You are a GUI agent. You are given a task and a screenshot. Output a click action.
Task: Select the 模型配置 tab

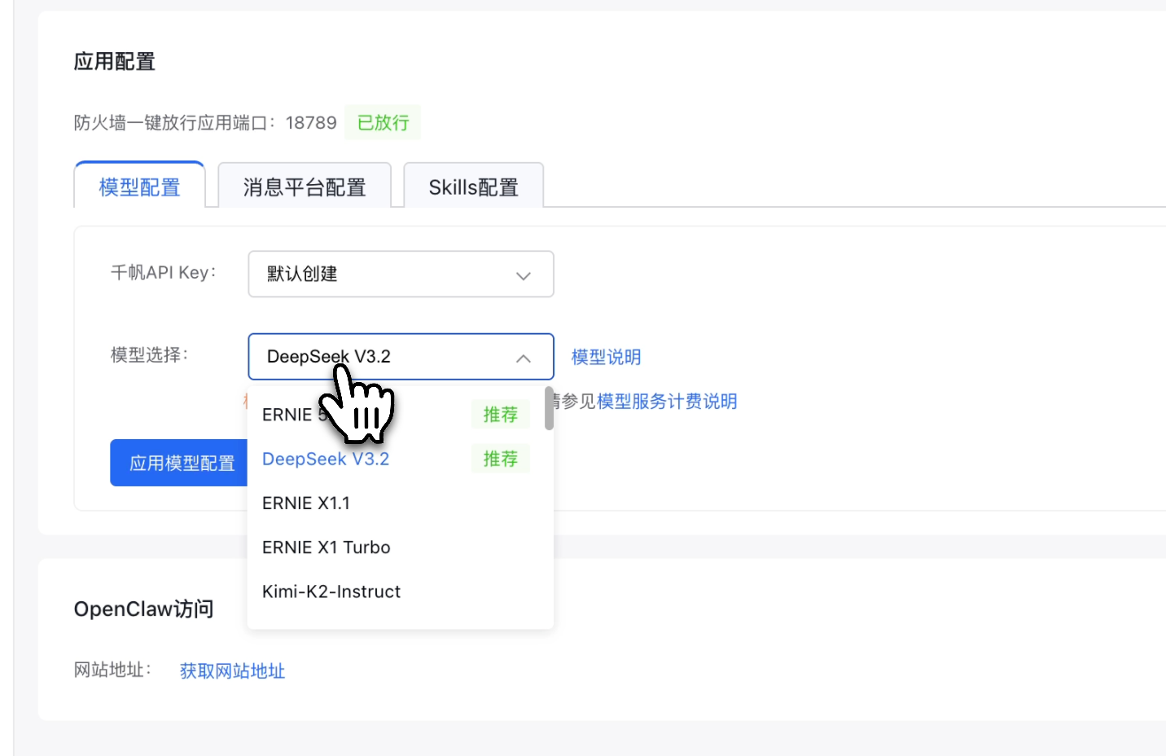(139, 187)
